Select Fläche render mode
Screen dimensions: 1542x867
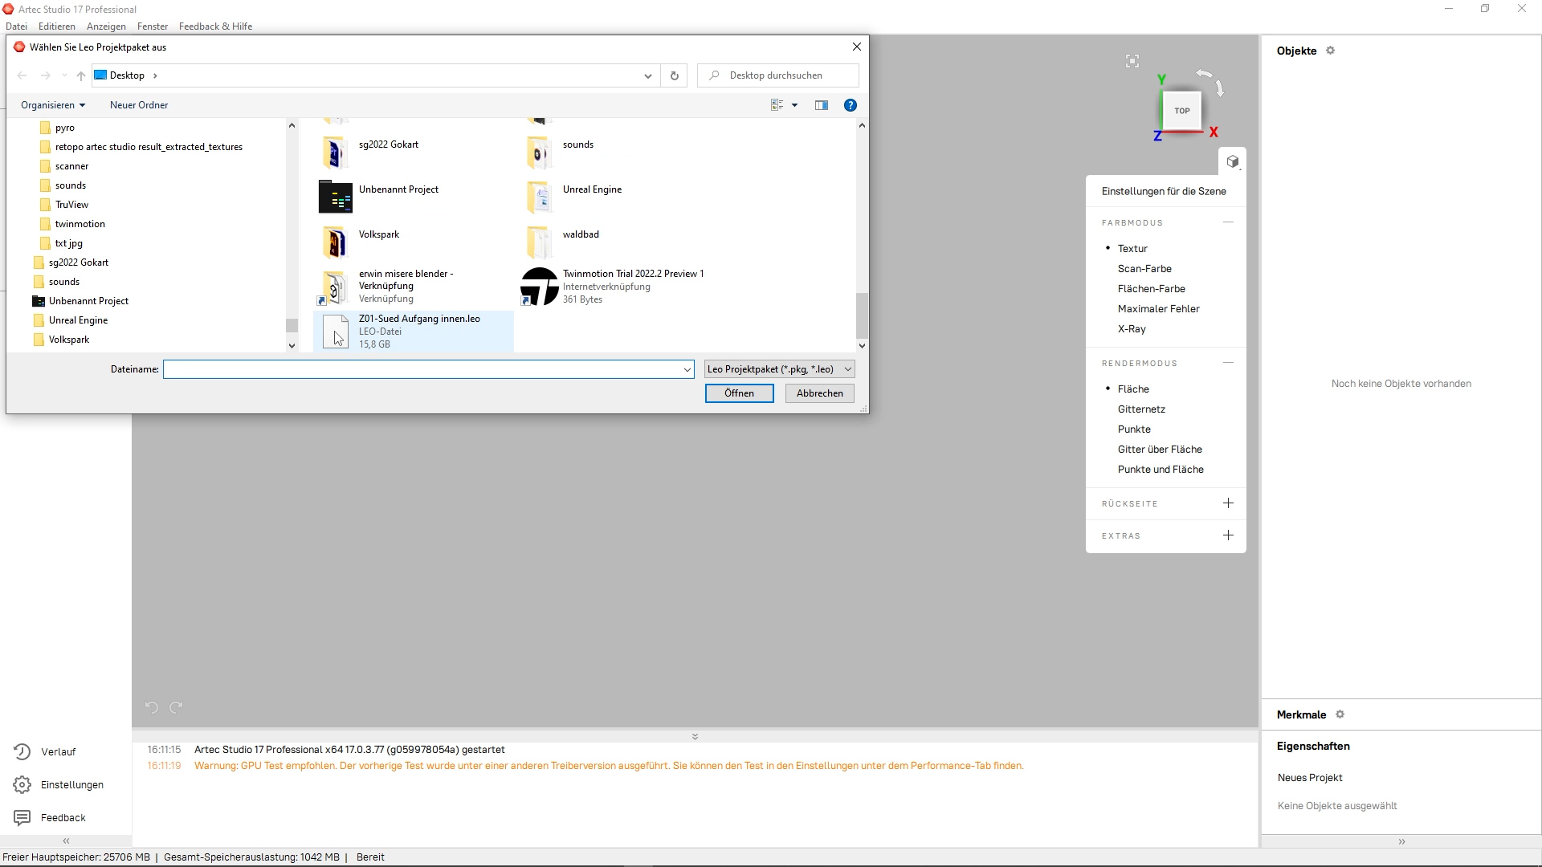[x=1133, y=389]
